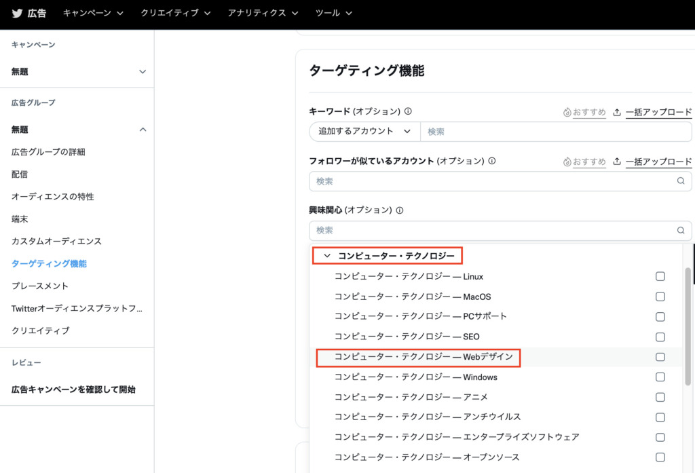Click 一括アップロード link in フォロワー row
Screen dimensions: 695x473
point(658,162)
